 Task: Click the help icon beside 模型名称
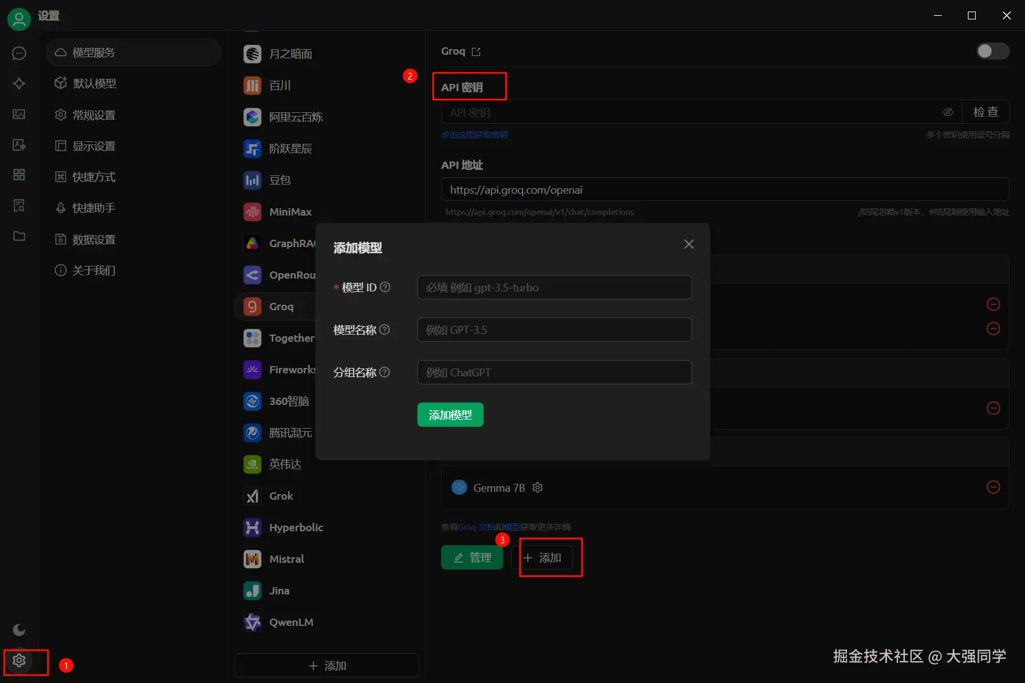385,330
